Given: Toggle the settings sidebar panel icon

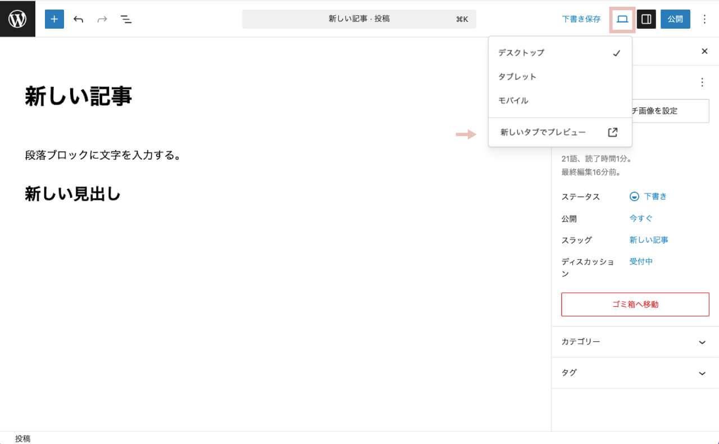Looking at the screenshot, I should (647, 19).
